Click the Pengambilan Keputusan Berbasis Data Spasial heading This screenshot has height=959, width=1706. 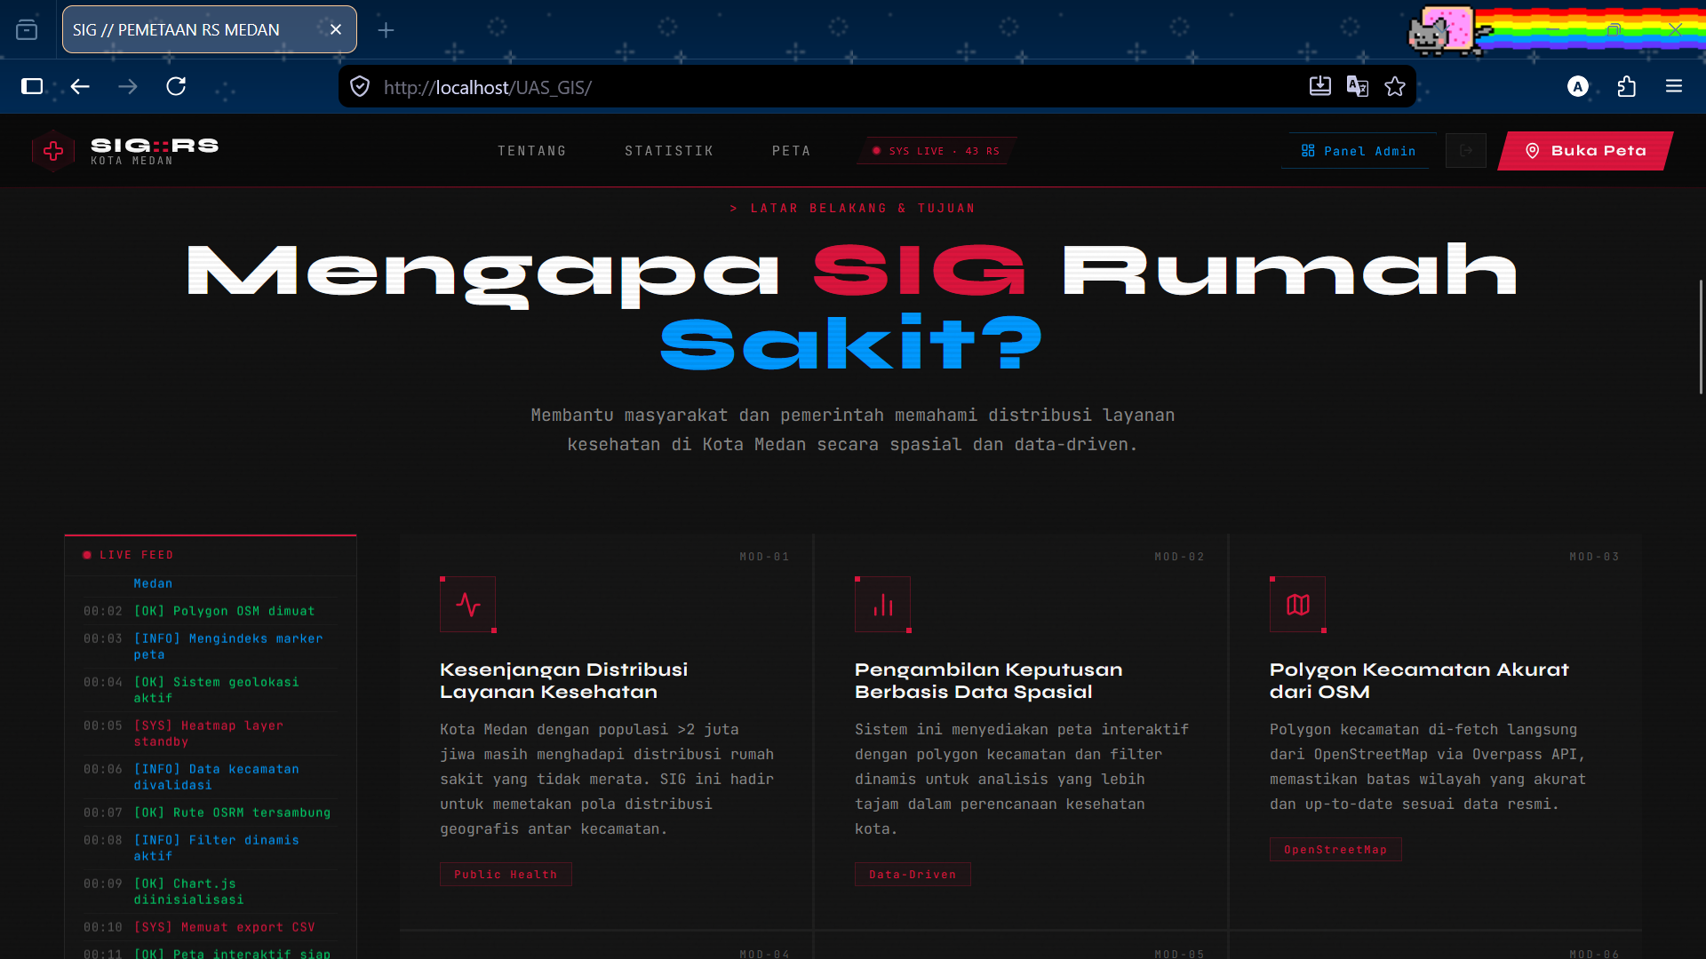[988, 681]
